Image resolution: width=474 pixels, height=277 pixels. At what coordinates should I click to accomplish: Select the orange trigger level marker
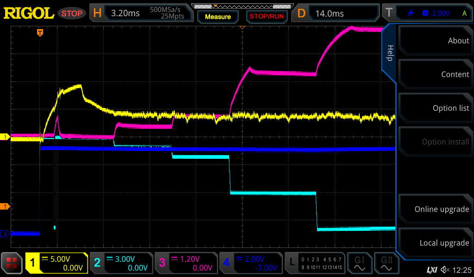click(x=6, y=206)
